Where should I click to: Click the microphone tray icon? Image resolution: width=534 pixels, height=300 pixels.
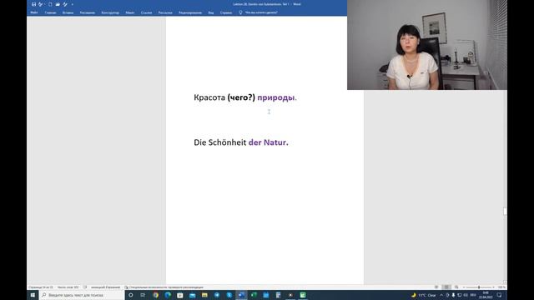[453, 295]
